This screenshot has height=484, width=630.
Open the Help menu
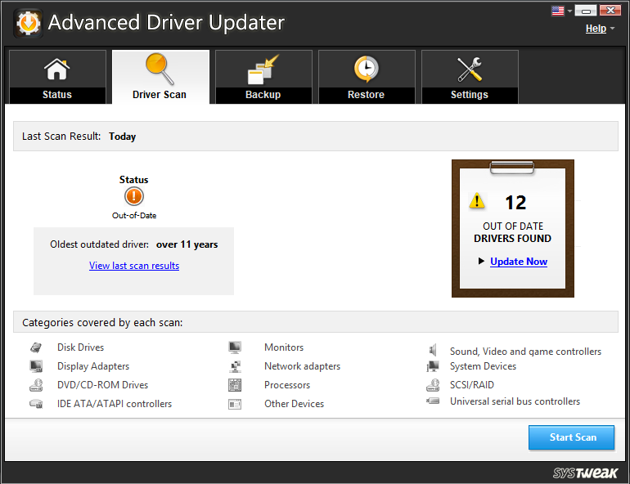click(596, 29)
